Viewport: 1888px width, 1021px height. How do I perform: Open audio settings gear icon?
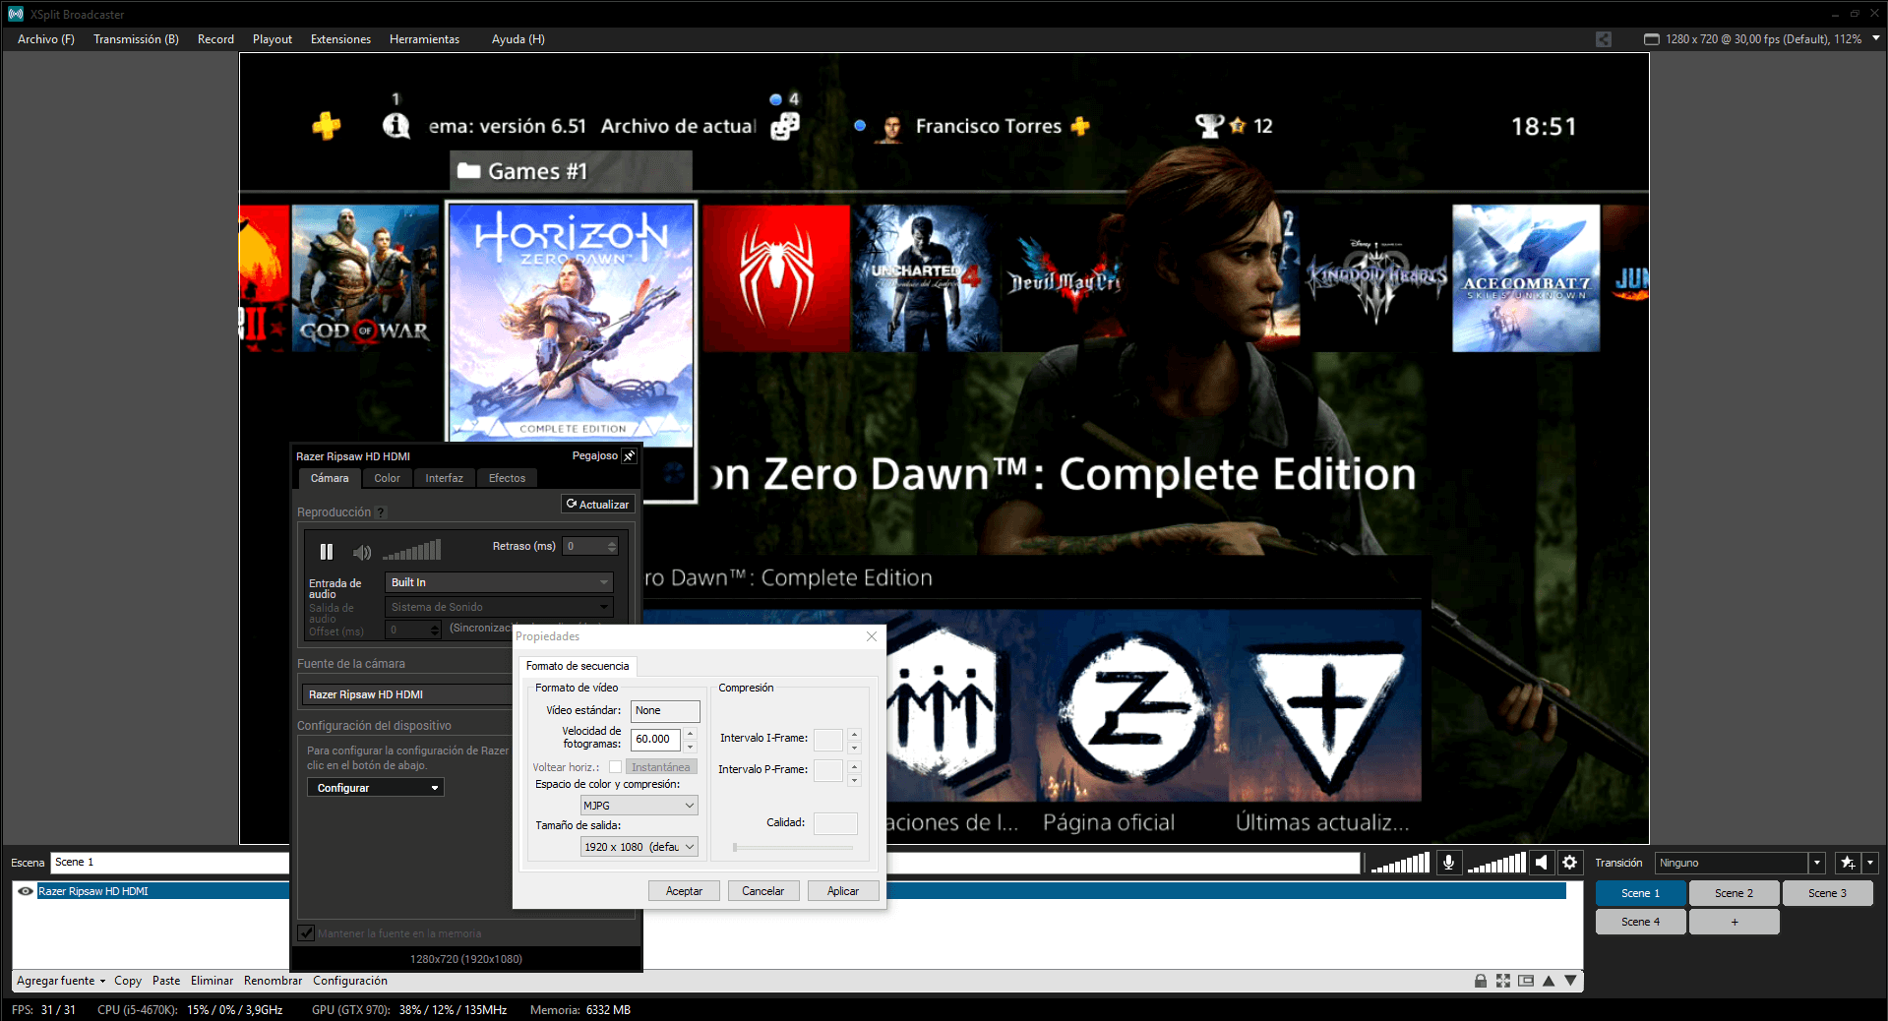[x=1570, y=863]
